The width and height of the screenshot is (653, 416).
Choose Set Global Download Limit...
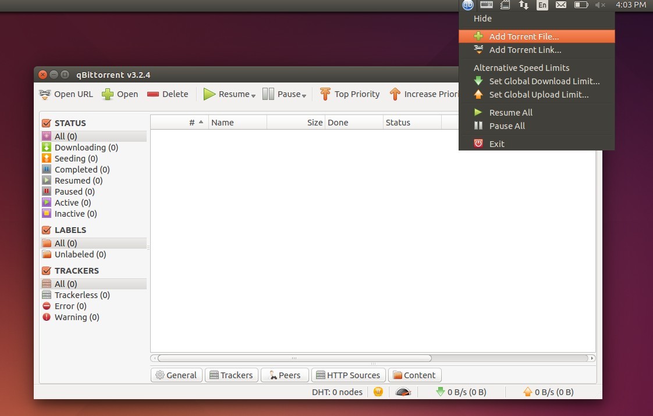coord(537,81)
